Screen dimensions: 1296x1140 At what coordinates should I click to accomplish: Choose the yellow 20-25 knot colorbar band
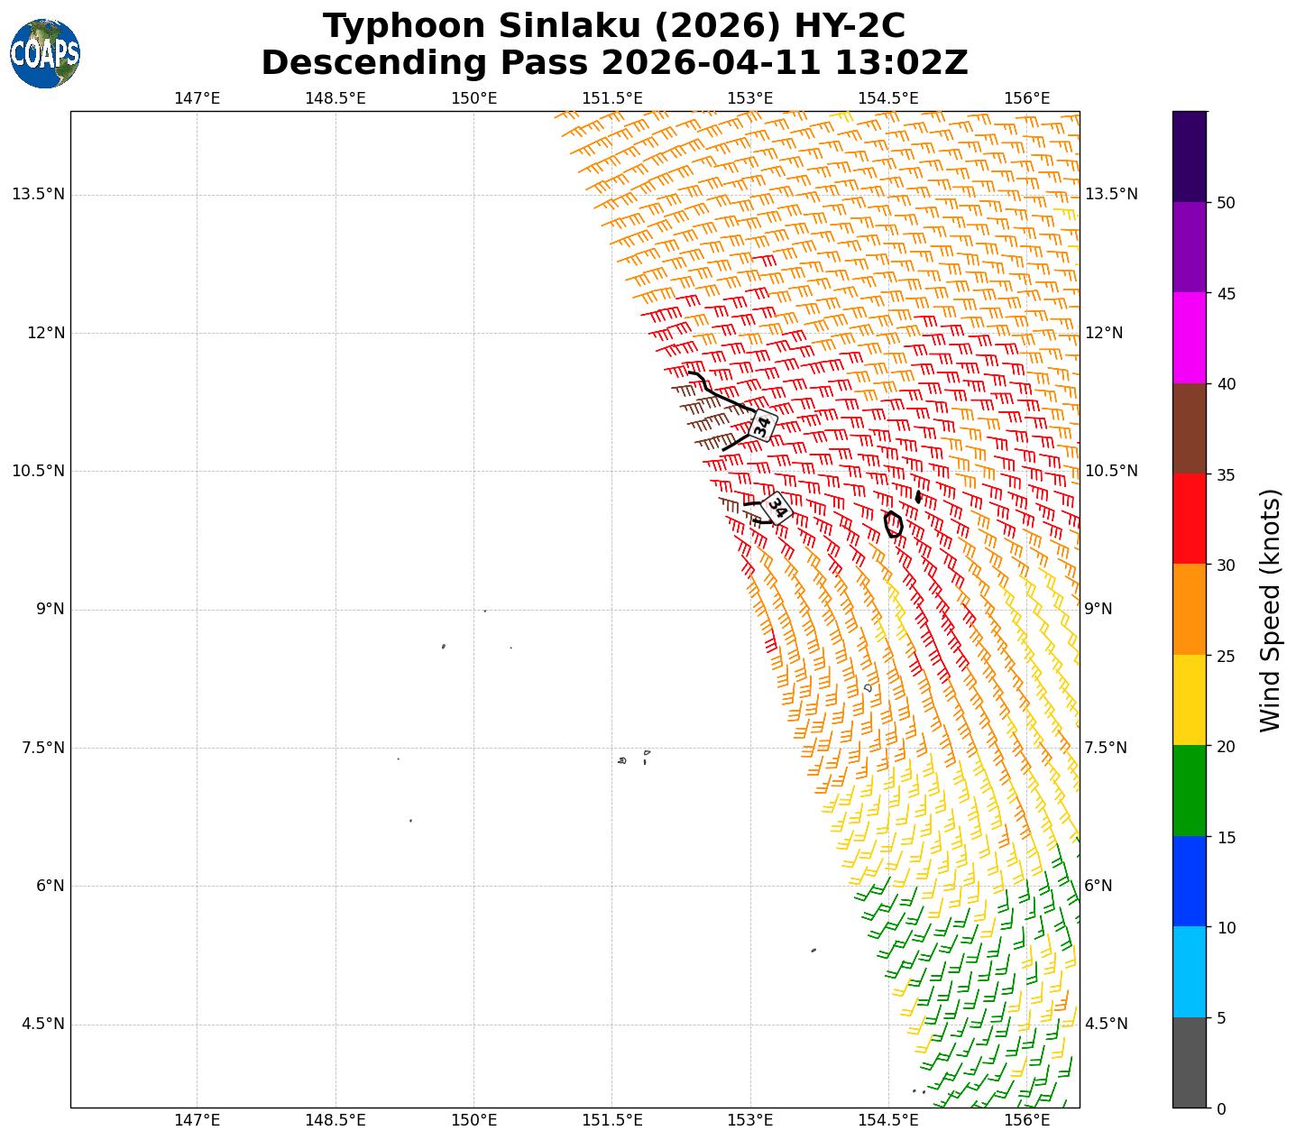pos(1189,701)
